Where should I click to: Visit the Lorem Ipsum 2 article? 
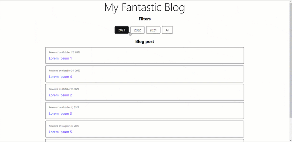pos(60,95)
